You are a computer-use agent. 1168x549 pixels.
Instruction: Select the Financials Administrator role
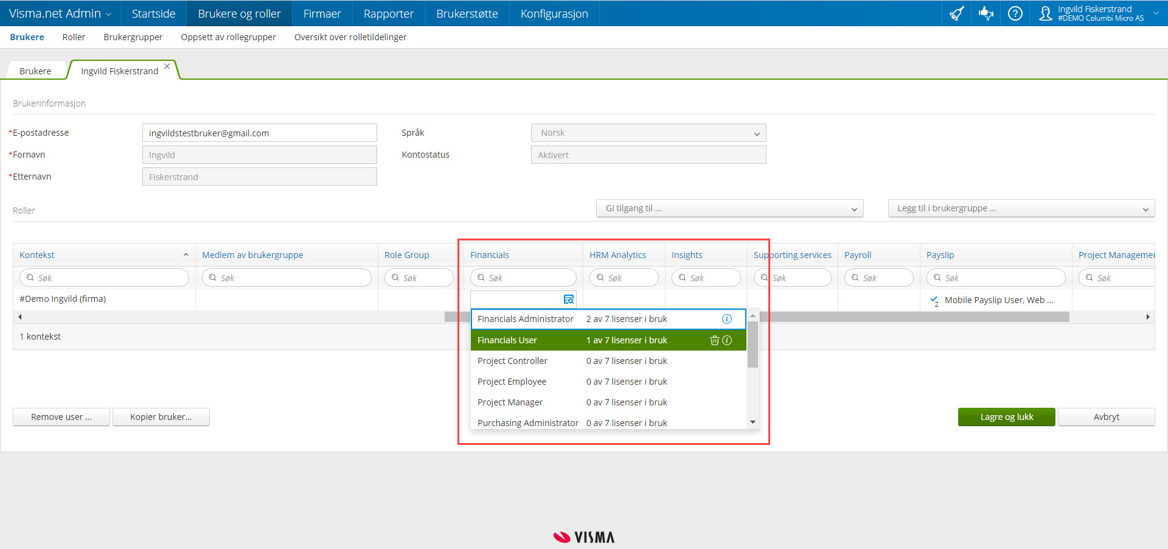pyautogui.click(x=608, y=319)
